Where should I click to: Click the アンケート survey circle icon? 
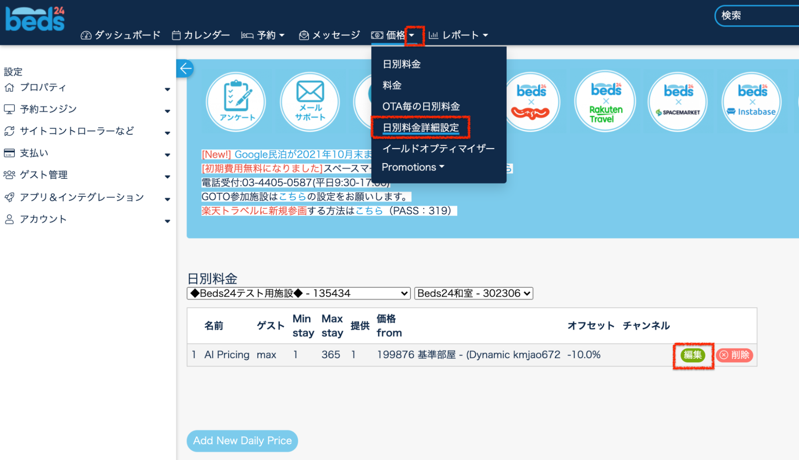(x=236, y=102)
